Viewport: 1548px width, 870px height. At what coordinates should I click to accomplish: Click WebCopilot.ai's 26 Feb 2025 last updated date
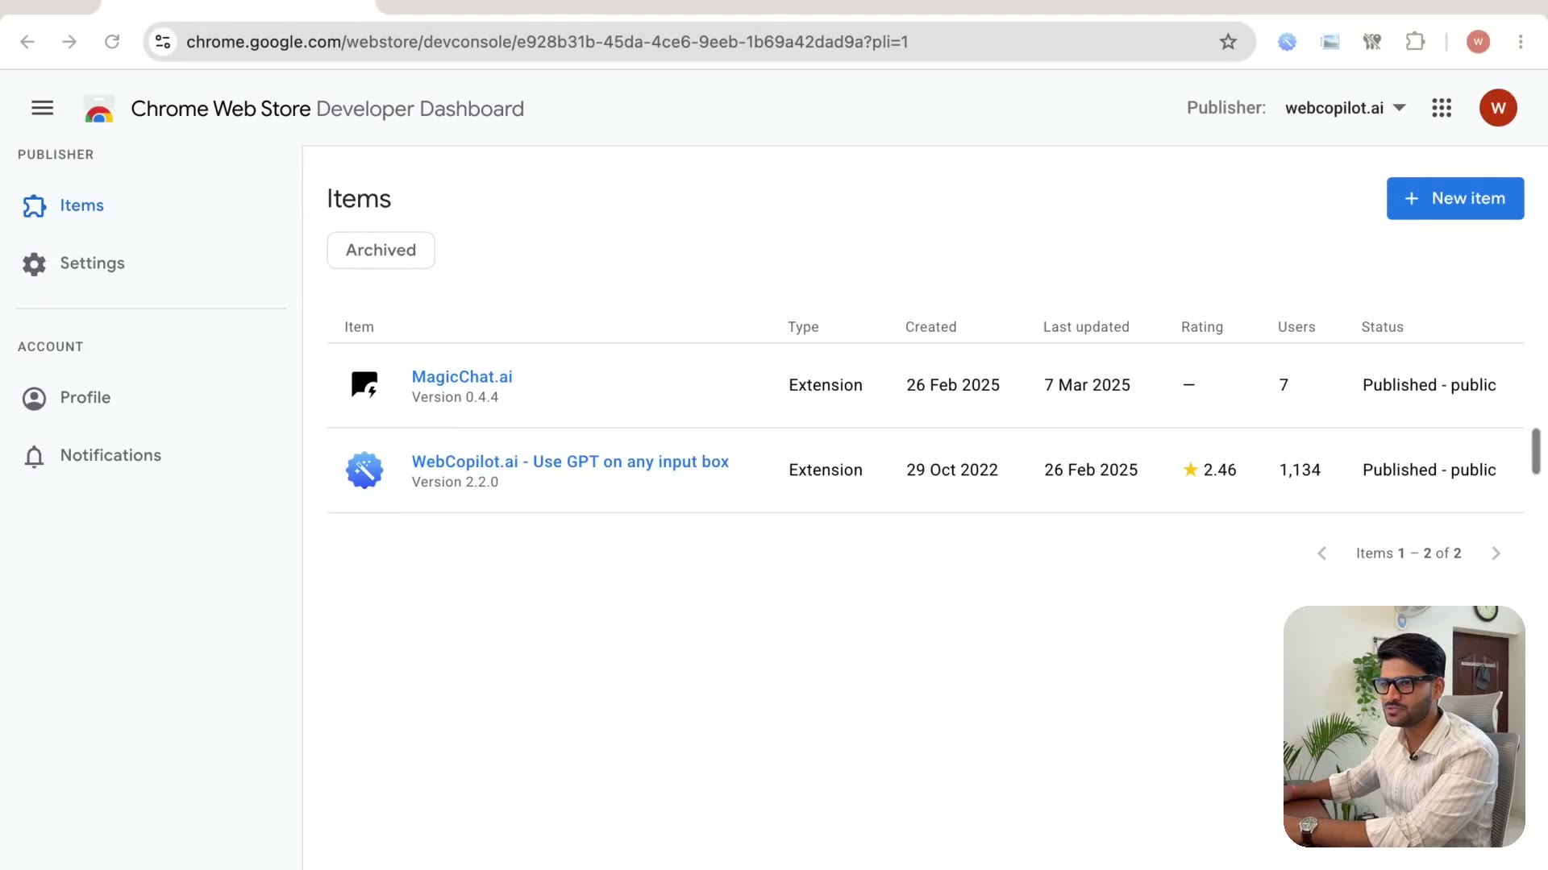point(1091,470)
